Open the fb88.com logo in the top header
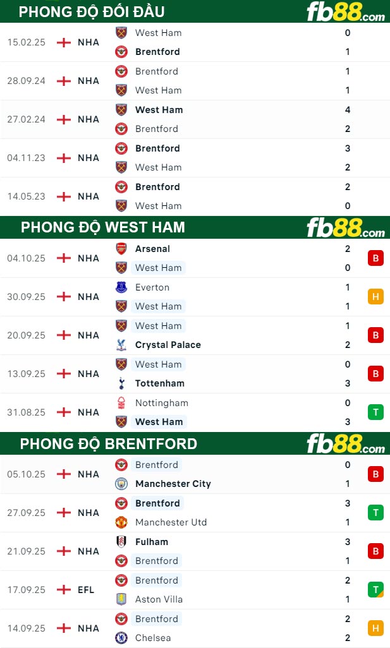 (345, 11)
